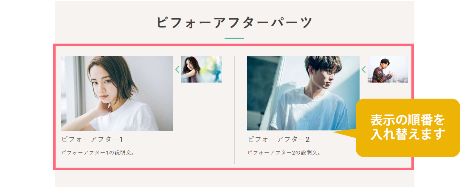Click the ビフォーアフターパーツ heading
Screen dimensions: 467x188
click(x=234, y=23)
